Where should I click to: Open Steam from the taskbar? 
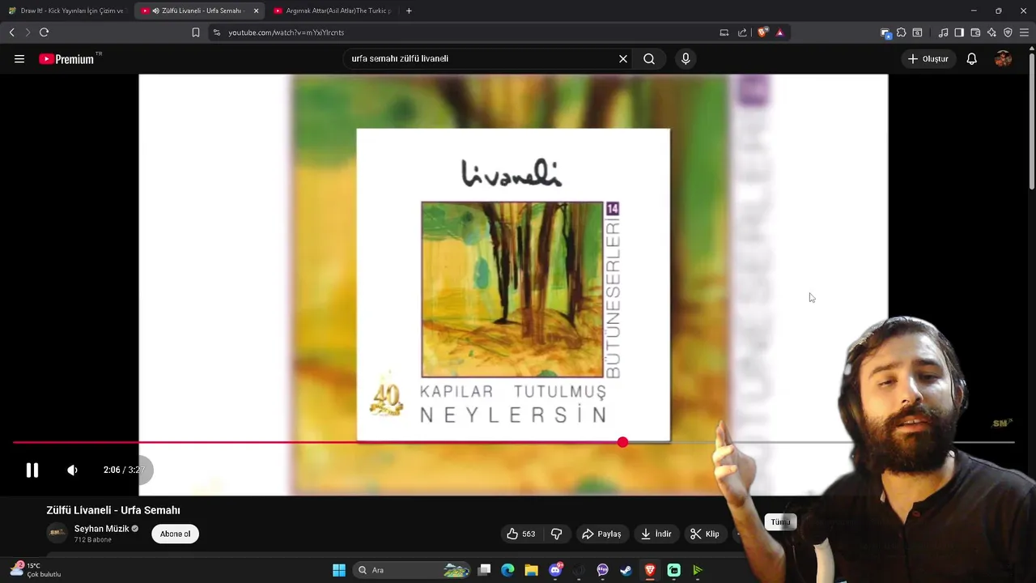[x=626, y=570]
